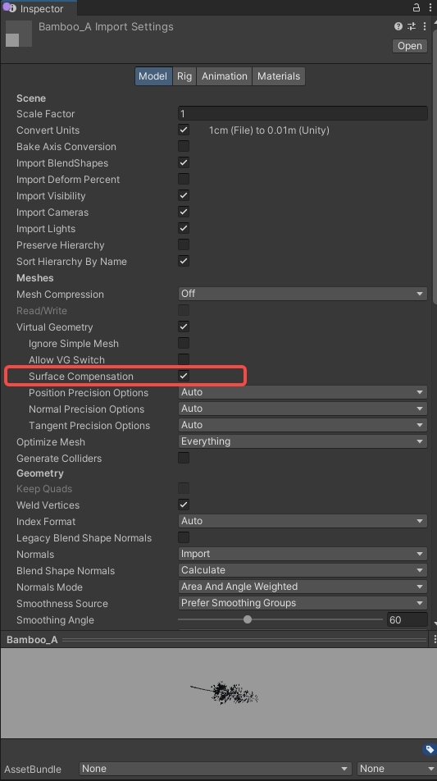
Task: Enable Preserve Hierarchy checkbox
Action: click(x=184, y=245)
